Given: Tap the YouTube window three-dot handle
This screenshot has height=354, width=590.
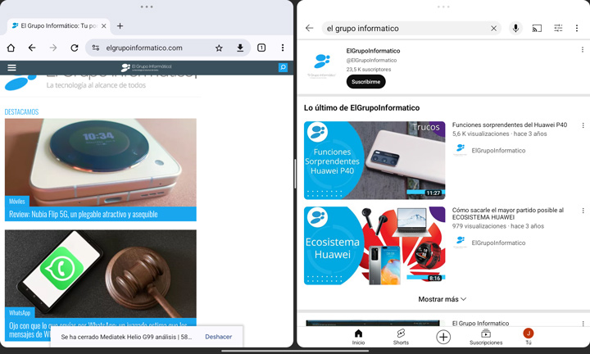Looking at the screenshot, I should point(443,7).
